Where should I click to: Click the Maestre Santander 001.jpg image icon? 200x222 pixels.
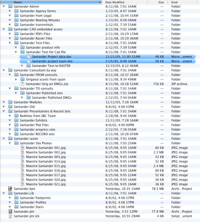[x=23, y=148]
